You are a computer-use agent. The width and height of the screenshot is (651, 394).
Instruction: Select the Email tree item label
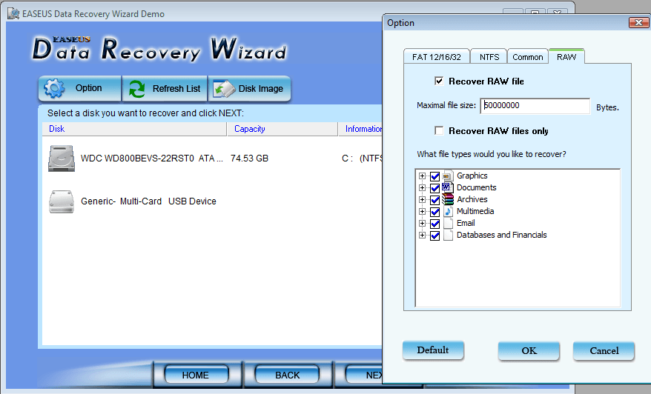[466, 223]
